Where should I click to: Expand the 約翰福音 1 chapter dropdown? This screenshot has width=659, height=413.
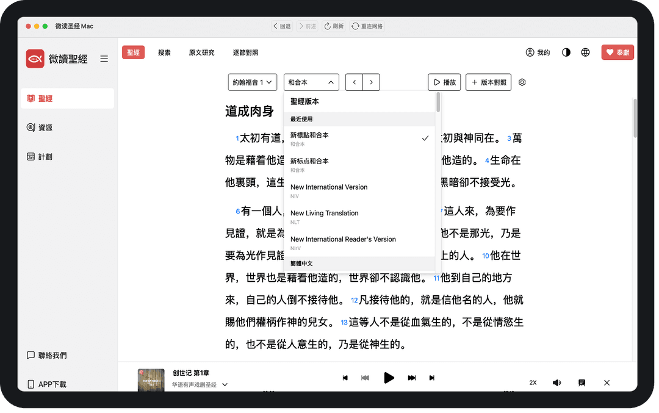pos(253,82)
